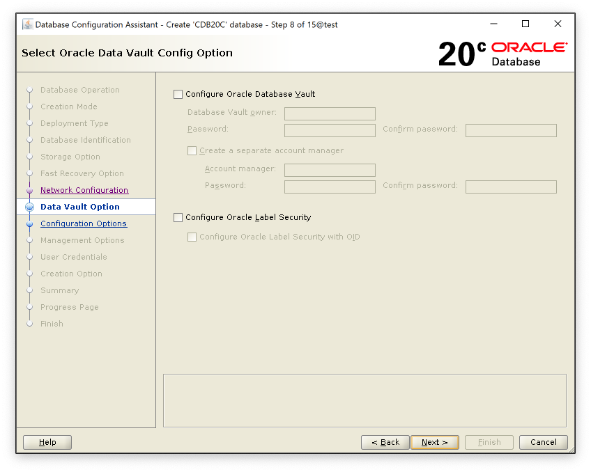This screenshot has width=591, height=472.
Task: Minimize the Database Configuration Assistant window
Action: [x=493, y=24]
